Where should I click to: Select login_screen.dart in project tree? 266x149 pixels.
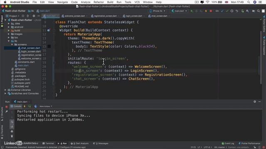(x=31, y=51)
